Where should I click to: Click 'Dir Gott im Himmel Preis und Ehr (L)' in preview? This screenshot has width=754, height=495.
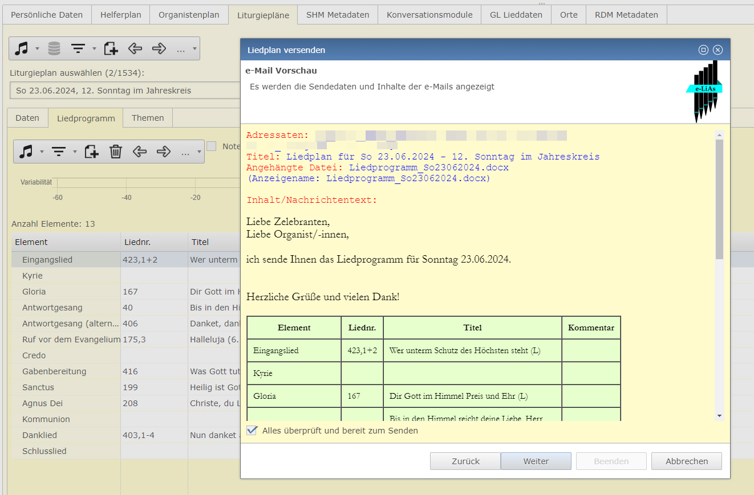coord(459,396)
